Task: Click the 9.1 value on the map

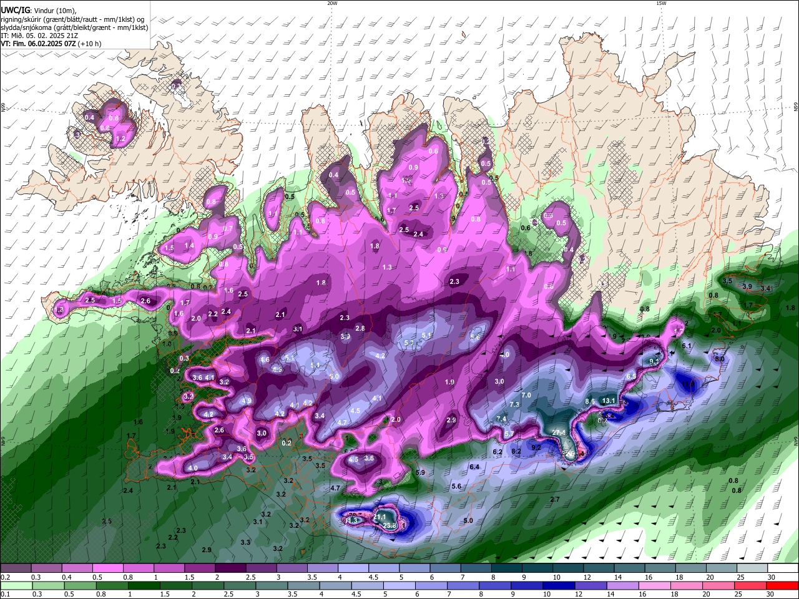Action: click(x=655, y=361)
